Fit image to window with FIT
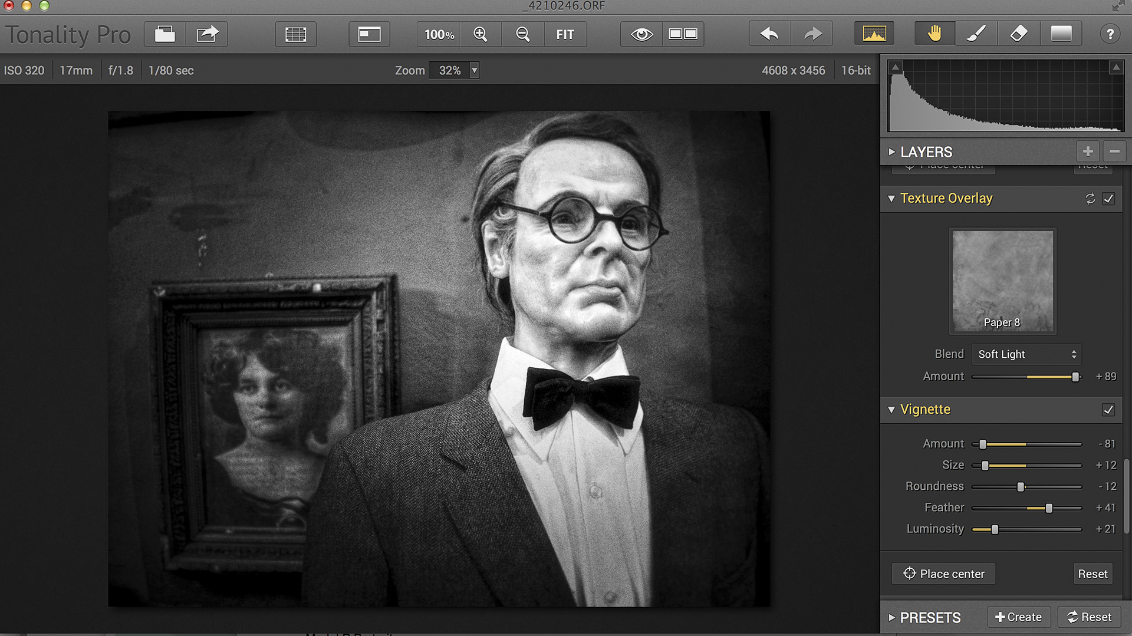 [x=565, y=34]
